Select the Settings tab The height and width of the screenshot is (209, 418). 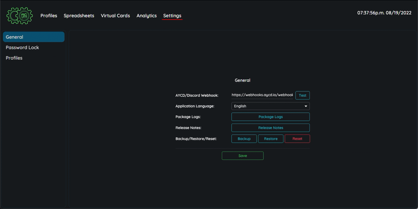click(172, 16)
